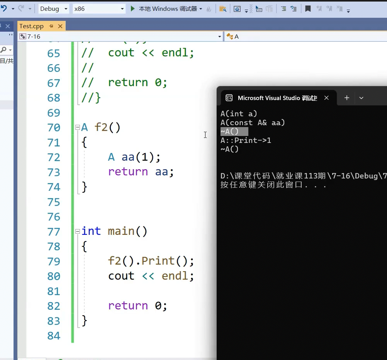Open the Redo history dropdown arrow

click(x=30, y=9)
